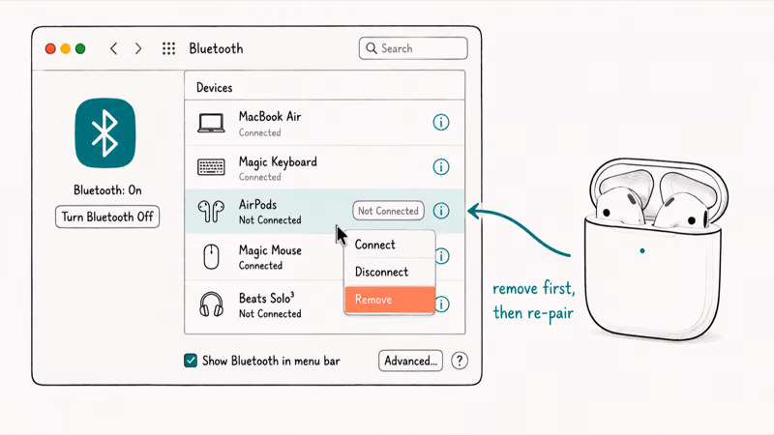This screenshot has height=435, width=774.
Task: Toggle Show Bluetooth in menu bar
Action: pos(191,361)
